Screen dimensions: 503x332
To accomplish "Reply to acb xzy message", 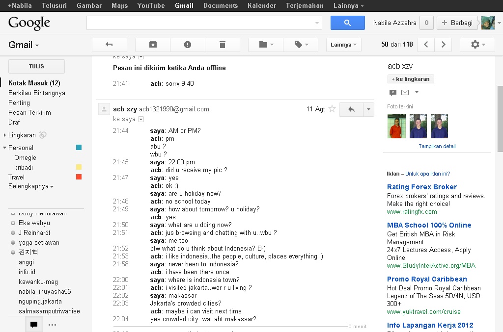I will click(351, 109).
